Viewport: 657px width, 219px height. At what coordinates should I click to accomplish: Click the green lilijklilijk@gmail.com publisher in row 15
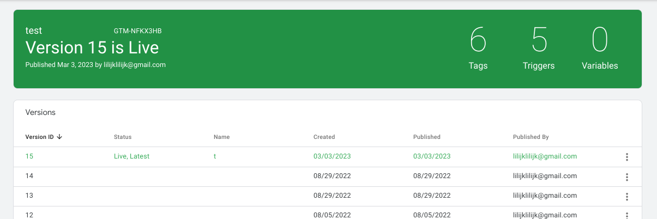(x=545, y=156)
